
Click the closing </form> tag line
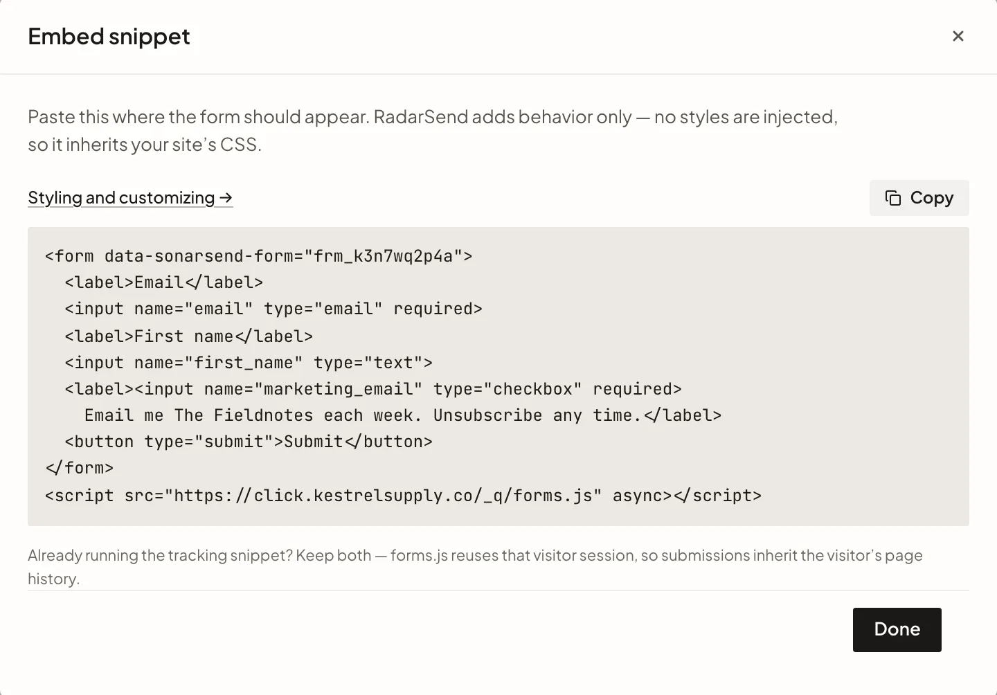pos(80,468)
